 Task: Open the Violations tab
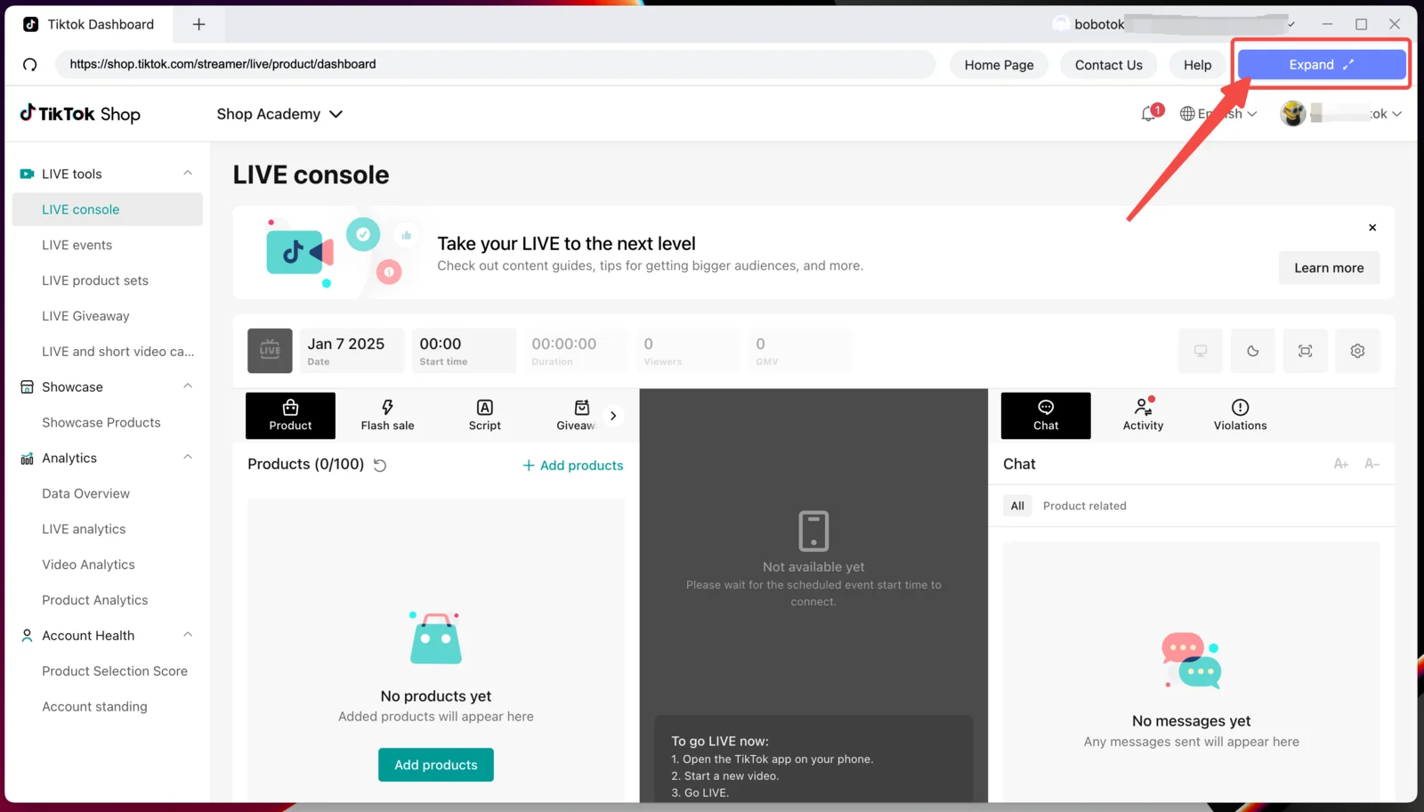[x=1240, y=416]
